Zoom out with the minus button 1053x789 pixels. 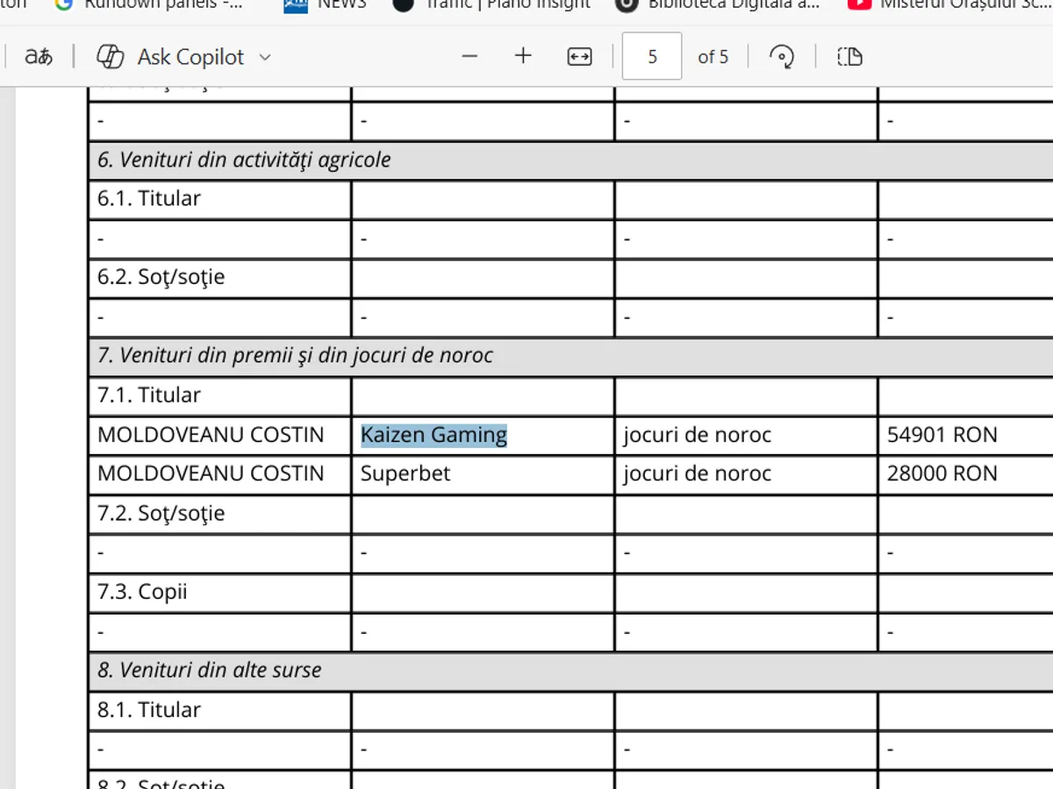(469, 57)
